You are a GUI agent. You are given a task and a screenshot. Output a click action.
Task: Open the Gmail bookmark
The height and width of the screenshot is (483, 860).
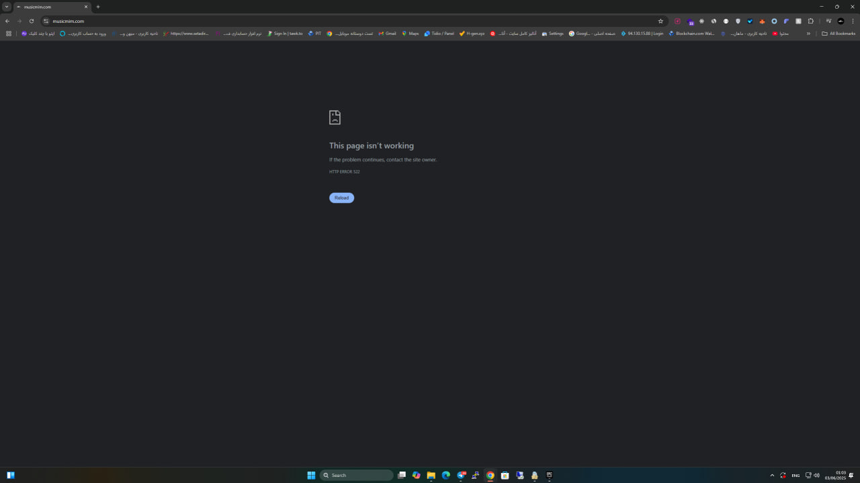387,34
